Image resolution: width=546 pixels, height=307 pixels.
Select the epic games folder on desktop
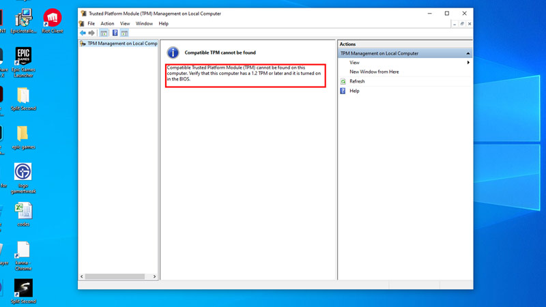point(23,138)
